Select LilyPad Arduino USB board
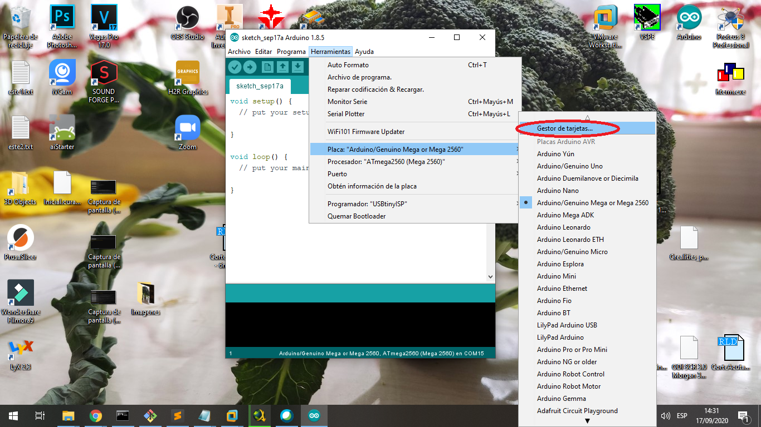This screenshot has height=427, width=761. [587, 325]
